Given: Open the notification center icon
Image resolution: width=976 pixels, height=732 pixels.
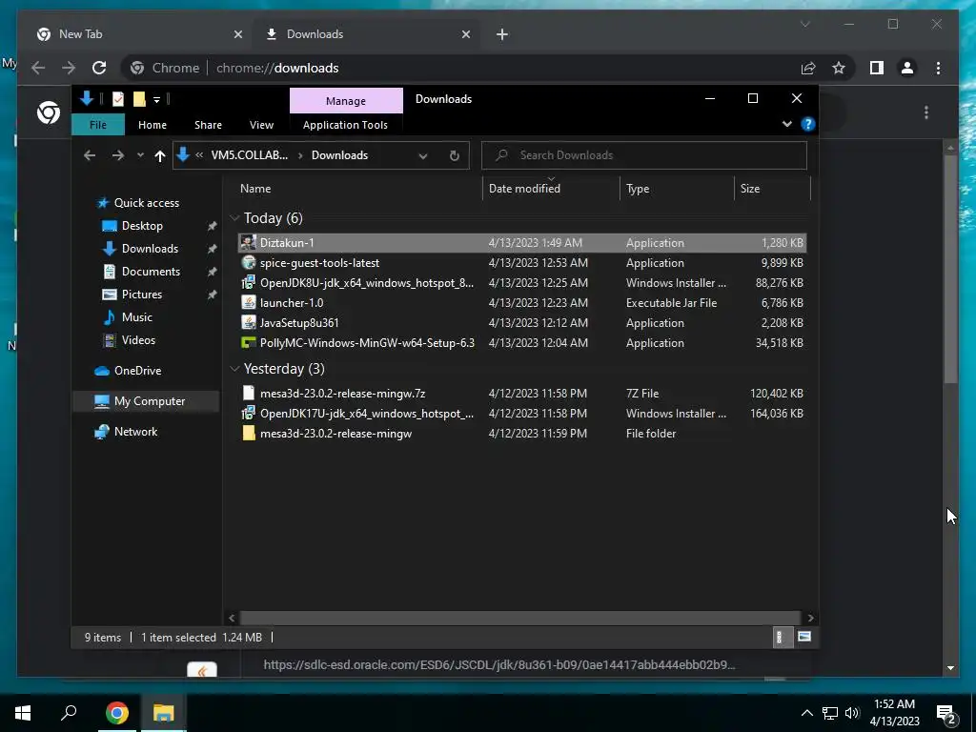Looking at the screenshot, I should click(946, 715).
